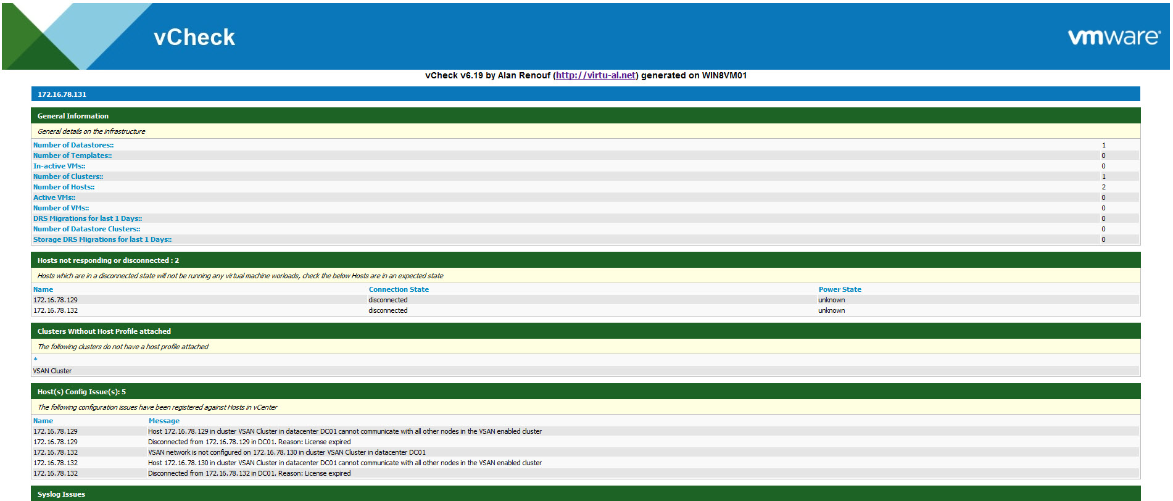
Task: Select host 172.16.78.132 in disconnected hosts table
Action: (56, 311)
